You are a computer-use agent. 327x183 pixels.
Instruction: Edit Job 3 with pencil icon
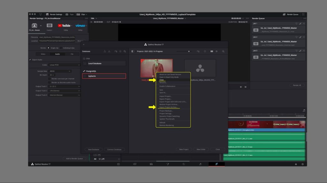pos(300,51)
